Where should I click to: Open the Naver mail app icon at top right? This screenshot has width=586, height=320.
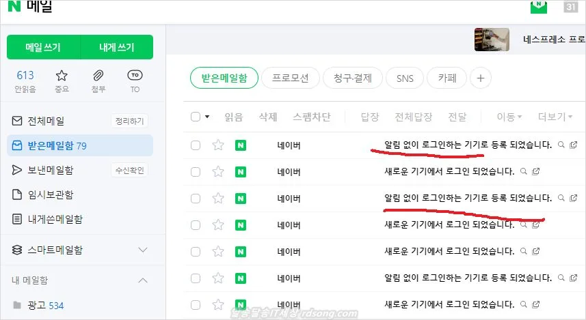coord(539,7)
